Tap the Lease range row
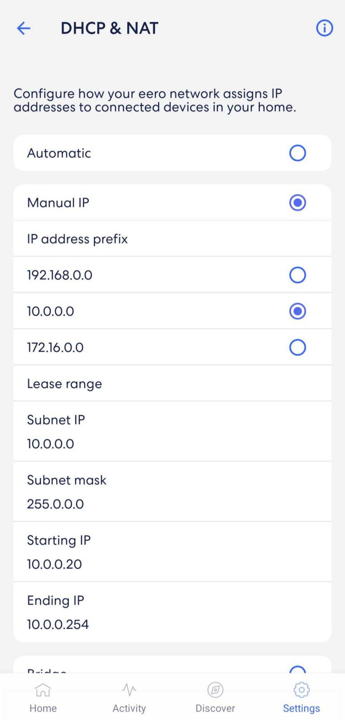Image resolution: width=345 pixels, height=720 pixels. pyautogui.click(x=172, y=383)
